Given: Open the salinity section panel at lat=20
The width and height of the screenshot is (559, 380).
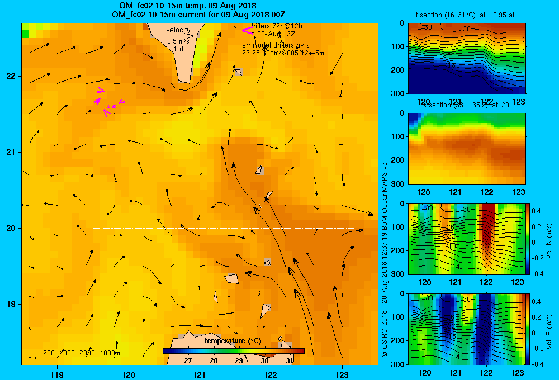Looking at the screenshot, I should [x=467, y=149].
